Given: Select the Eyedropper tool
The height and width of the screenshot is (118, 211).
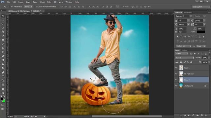Looking at the screenshot, I should tap(3, 36).
